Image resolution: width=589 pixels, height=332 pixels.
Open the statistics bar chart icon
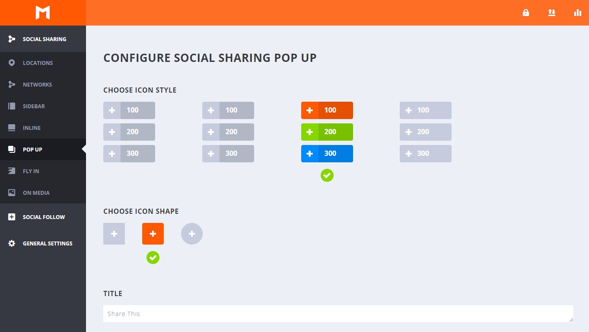577,13
